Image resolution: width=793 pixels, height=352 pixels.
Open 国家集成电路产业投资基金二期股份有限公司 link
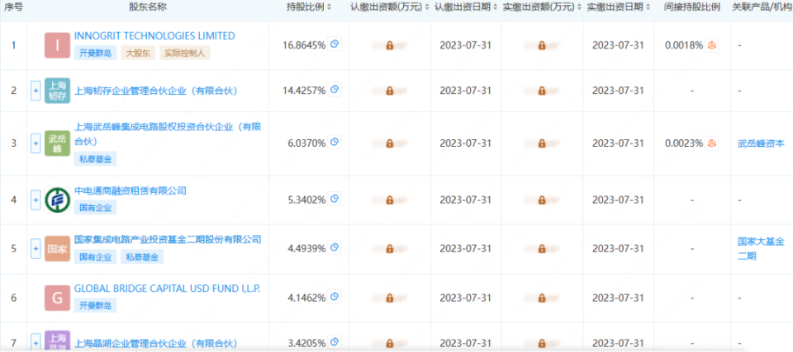coord(168,239)
